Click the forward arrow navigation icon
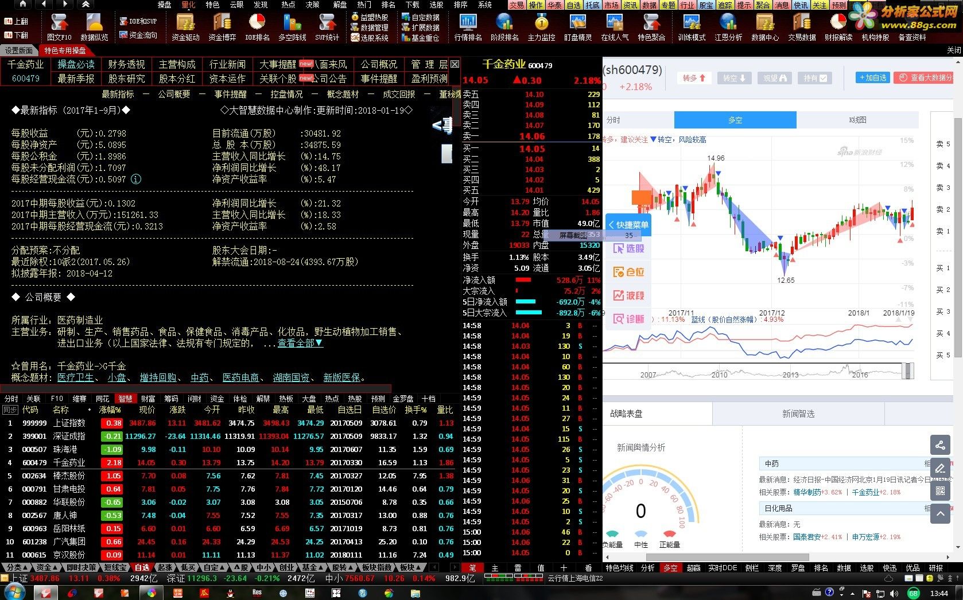The width and height of the screenshot is (963, 600). pos(65,4)
